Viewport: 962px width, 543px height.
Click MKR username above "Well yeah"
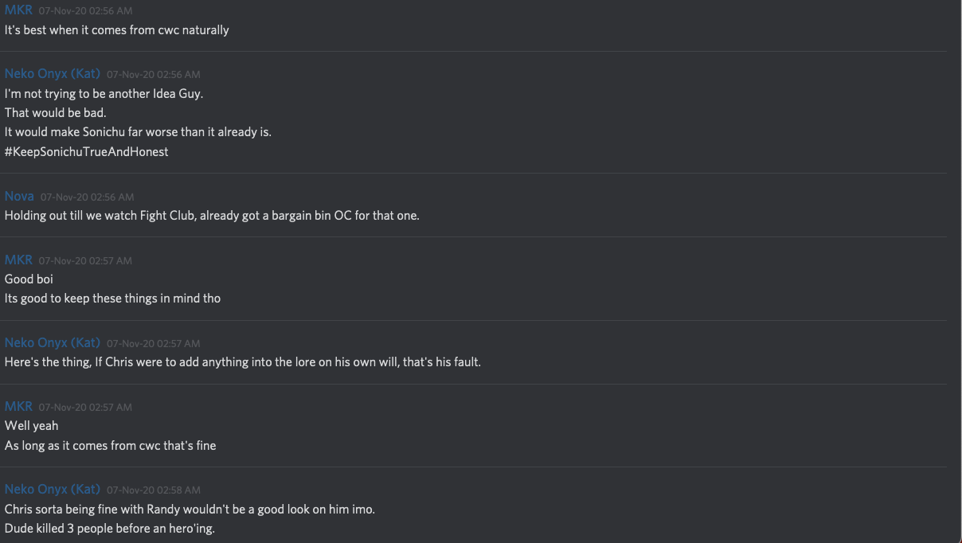point(18,406)
